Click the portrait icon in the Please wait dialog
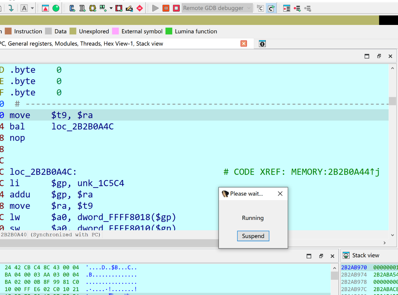The width and height of the screenshot is (398, 295). (x=225, y=194)
